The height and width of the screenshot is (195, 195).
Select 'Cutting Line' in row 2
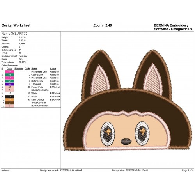pos(37,75)
